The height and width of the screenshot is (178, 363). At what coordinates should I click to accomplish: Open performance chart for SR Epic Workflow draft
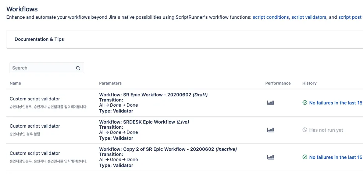(270, 103)
